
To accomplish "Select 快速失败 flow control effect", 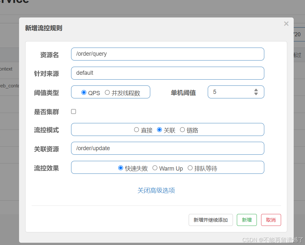I will [x=121, y=168].
